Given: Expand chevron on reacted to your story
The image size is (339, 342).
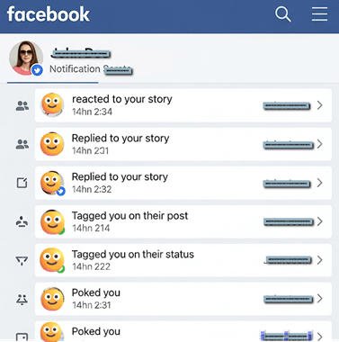Looking at the screenshot, I should pyautogui.click(x=320, y=105).
